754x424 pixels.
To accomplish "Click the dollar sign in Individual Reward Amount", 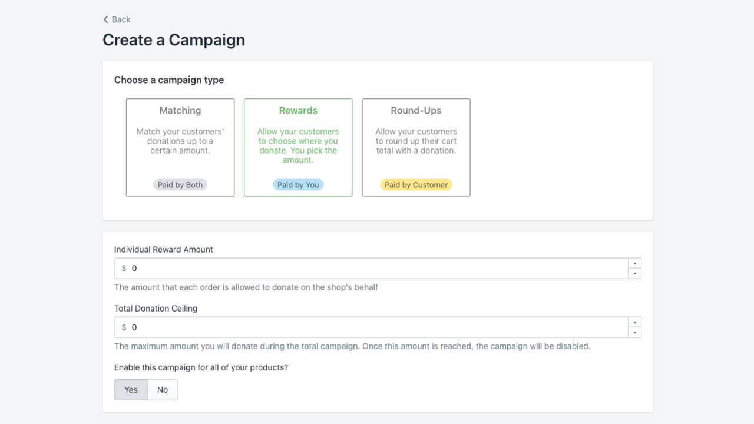I will coord(124,268).
